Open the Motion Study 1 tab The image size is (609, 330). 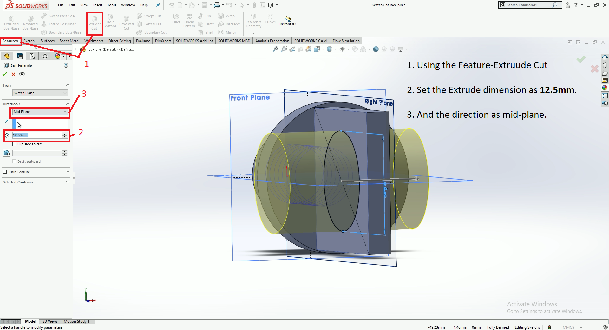[76, 321]
